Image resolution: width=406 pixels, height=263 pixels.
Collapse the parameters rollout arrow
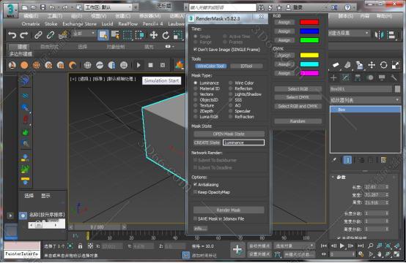(x=333, y=177)
